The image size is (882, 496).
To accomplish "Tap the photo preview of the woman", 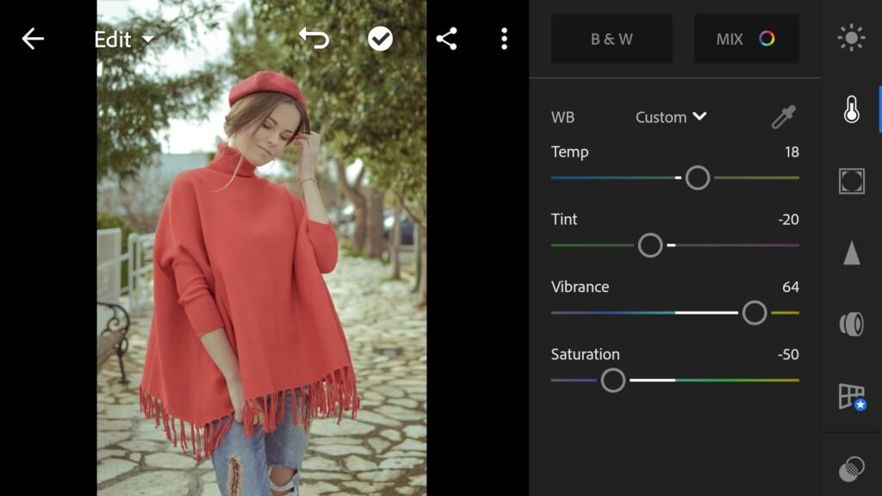I will (x=262, y=248).
